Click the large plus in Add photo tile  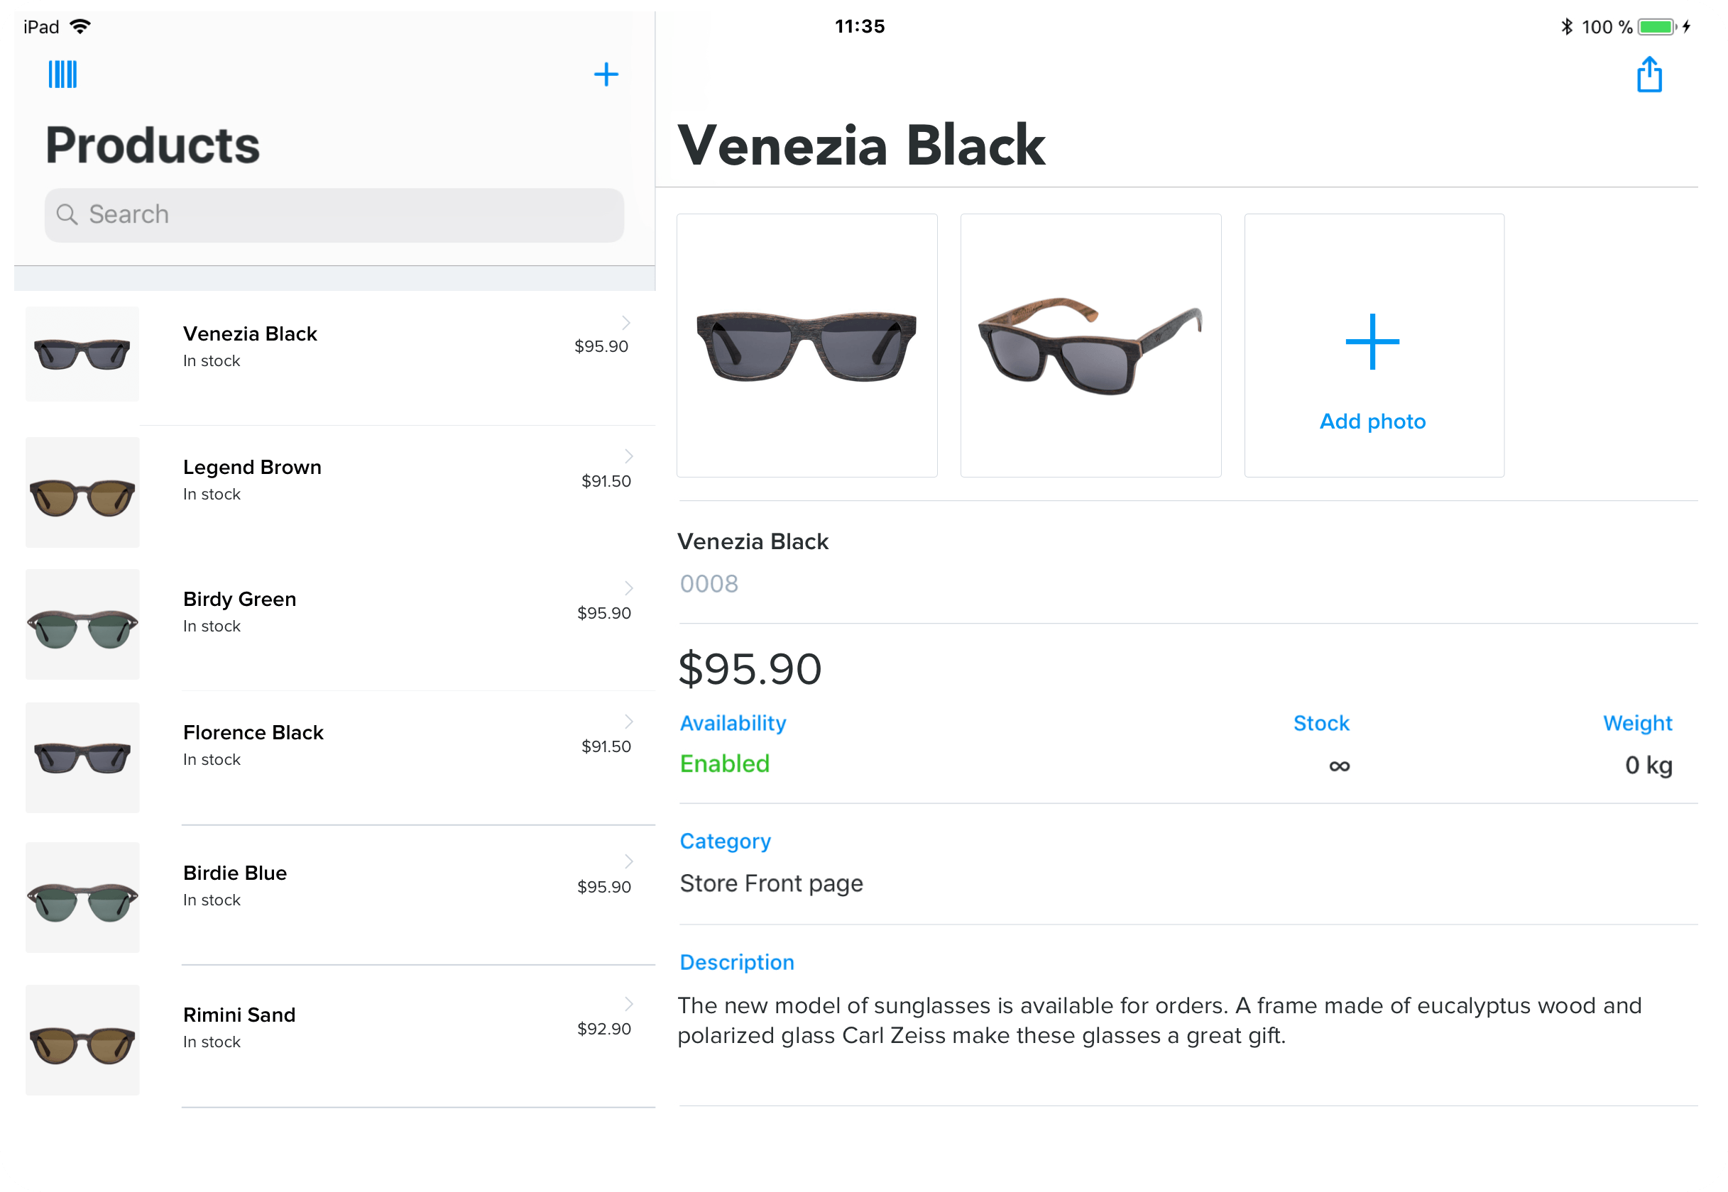tap(1372, 341)
